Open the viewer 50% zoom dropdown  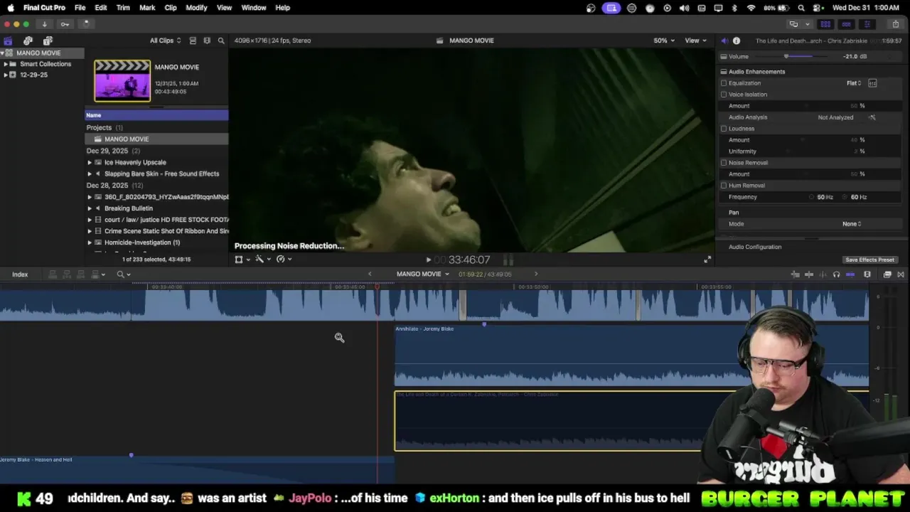[664, 41]
